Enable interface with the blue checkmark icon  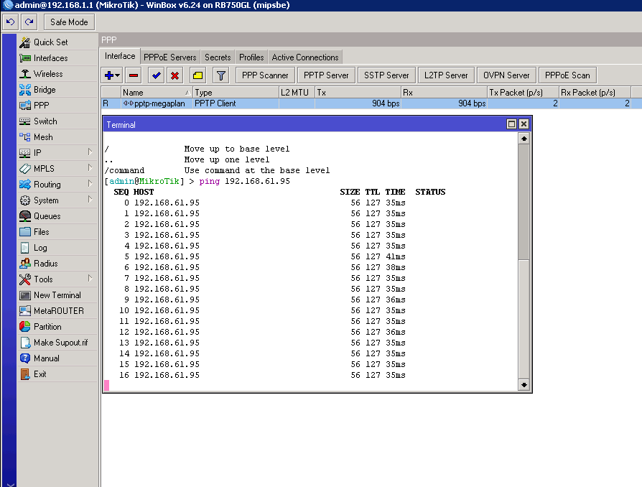point(155,75)
